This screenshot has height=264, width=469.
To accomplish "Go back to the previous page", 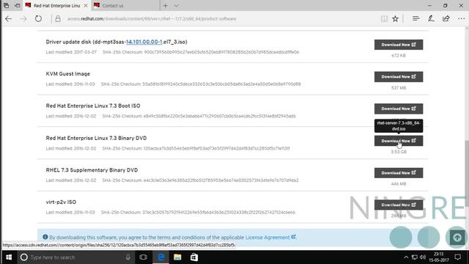I will tap(8, 18).
